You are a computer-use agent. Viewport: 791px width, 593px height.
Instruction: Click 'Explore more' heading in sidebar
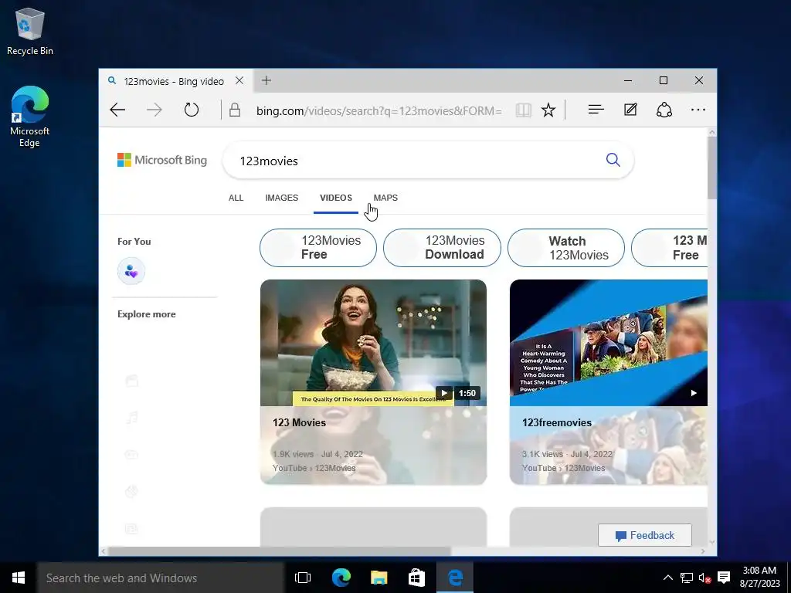(x=147, y=314)
